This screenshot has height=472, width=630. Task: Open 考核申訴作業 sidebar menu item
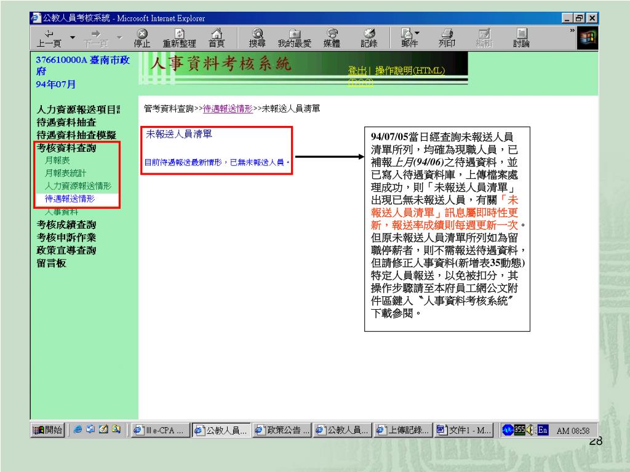pyautogui.click(x=66, y=238)
